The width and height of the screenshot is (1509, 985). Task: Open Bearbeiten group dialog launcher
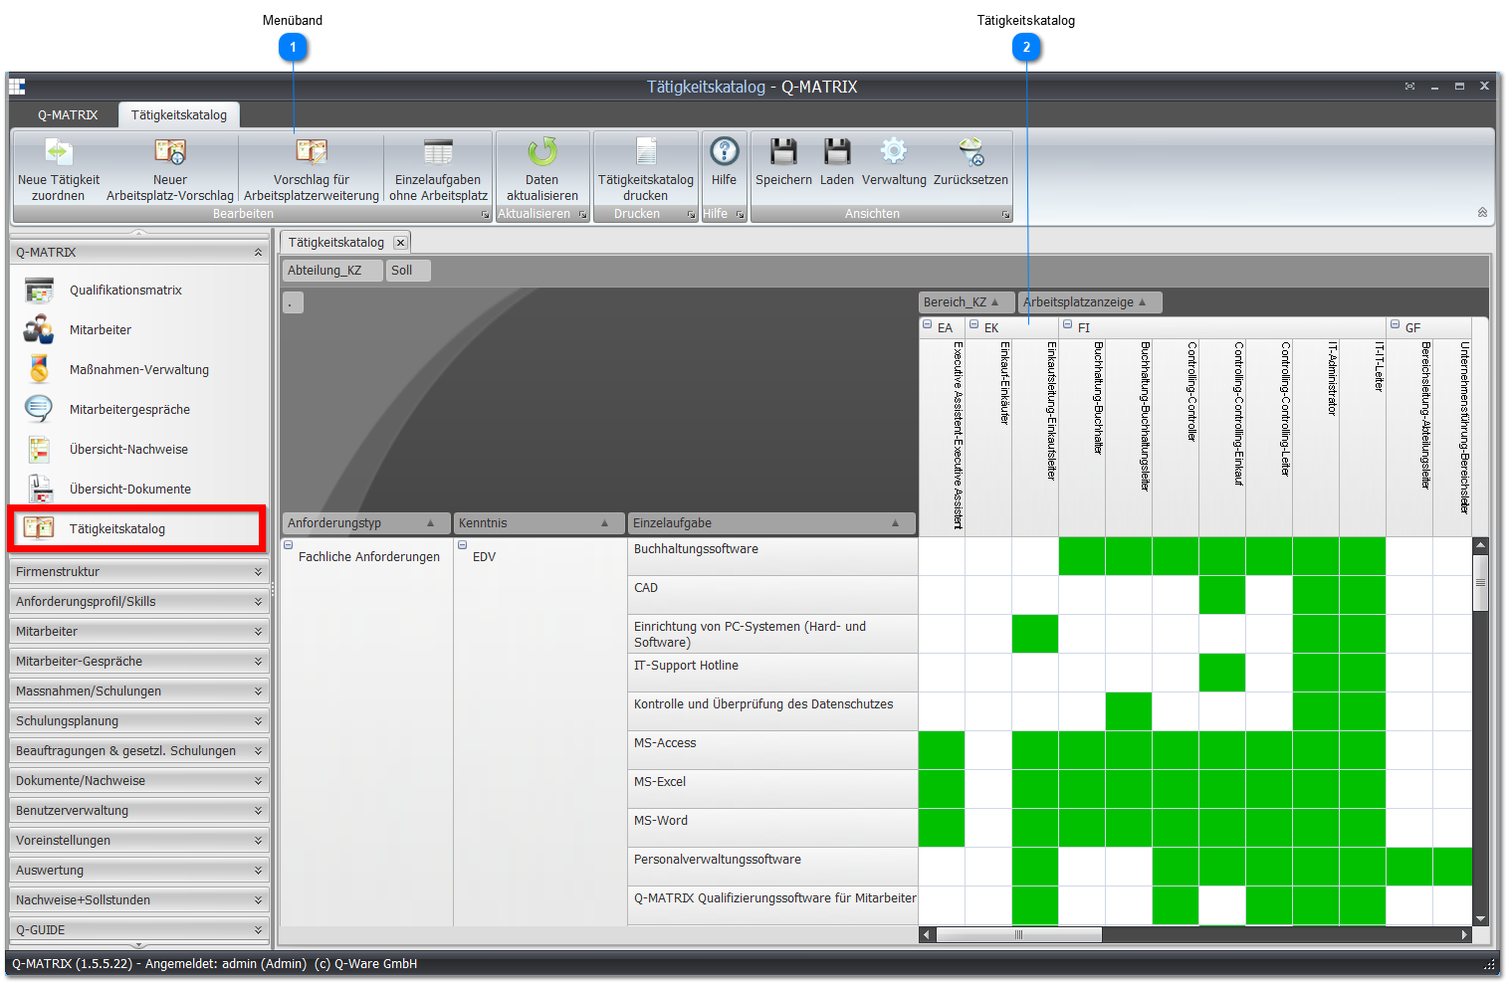(486, 215)
